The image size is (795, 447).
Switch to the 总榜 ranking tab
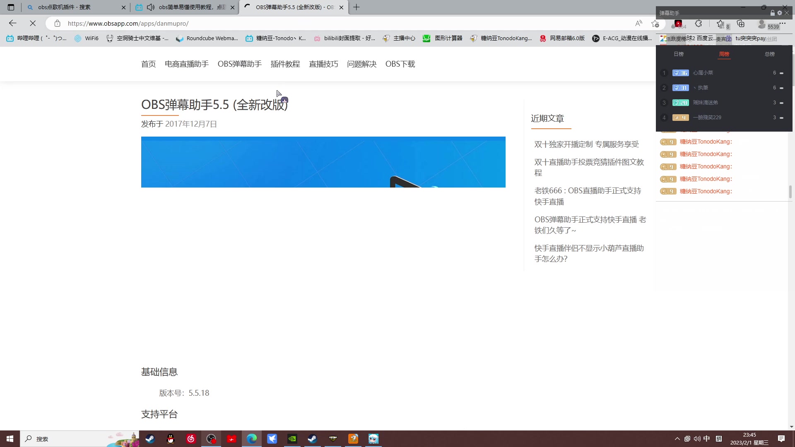click(x=770, y=54)
